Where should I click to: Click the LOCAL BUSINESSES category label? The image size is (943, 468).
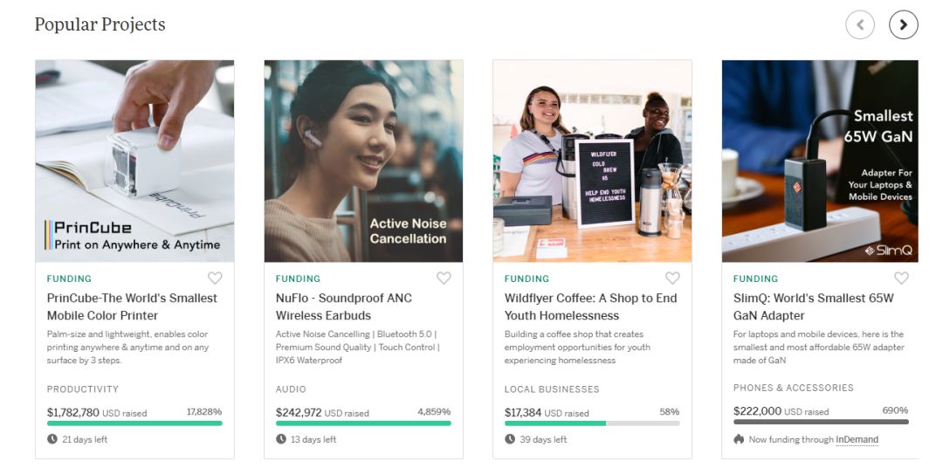pyautogui.click(x=552, y=389)
